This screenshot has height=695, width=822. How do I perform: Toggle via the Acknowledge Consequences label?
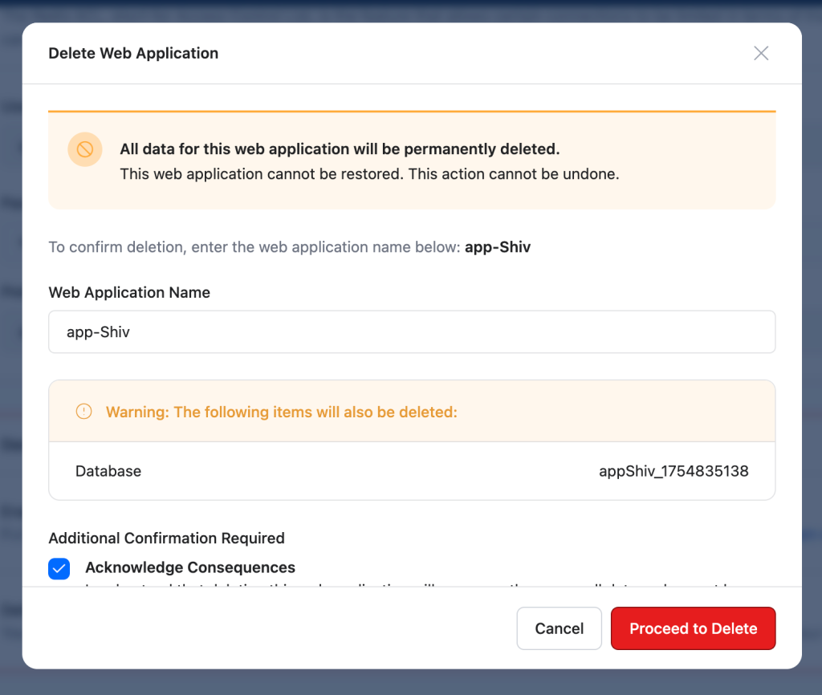[x=190, y=567]
